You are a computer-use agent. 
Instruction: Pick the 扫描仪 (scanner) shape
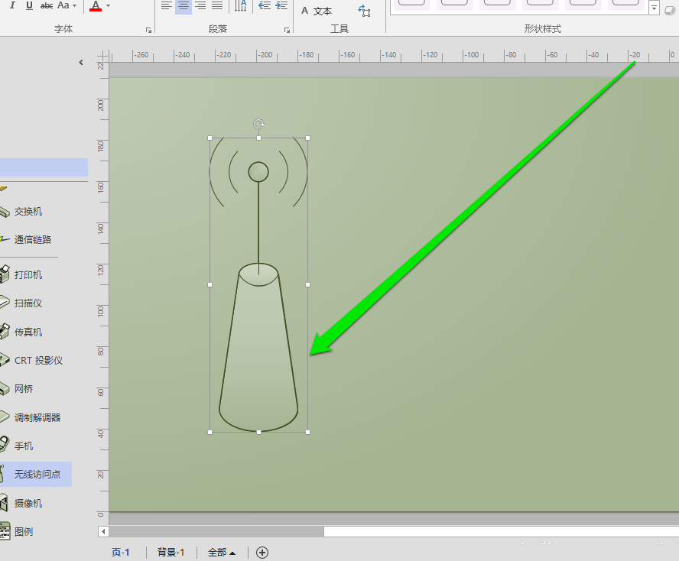28,303
